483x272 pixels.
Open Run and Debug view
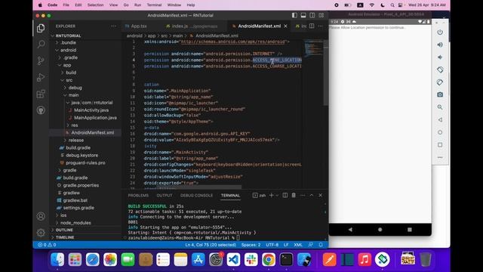[x=41, y=77]
